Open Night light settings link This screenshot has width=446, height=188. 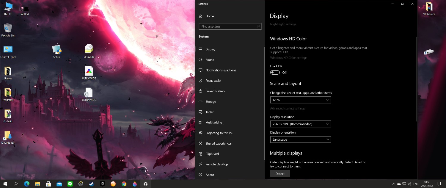pyautogui.click(x=283, y=24)
